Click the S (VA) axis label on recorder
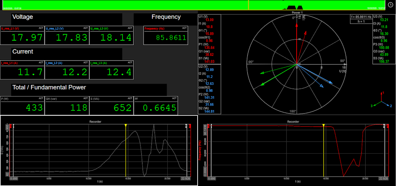Screen dimensions: 396x186 click(2, 150)
